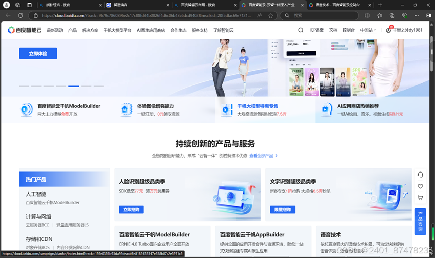This screenshot has height=258, width=435.
Task: Click the 立即抢购 button
Action: [x=131, y=210]
